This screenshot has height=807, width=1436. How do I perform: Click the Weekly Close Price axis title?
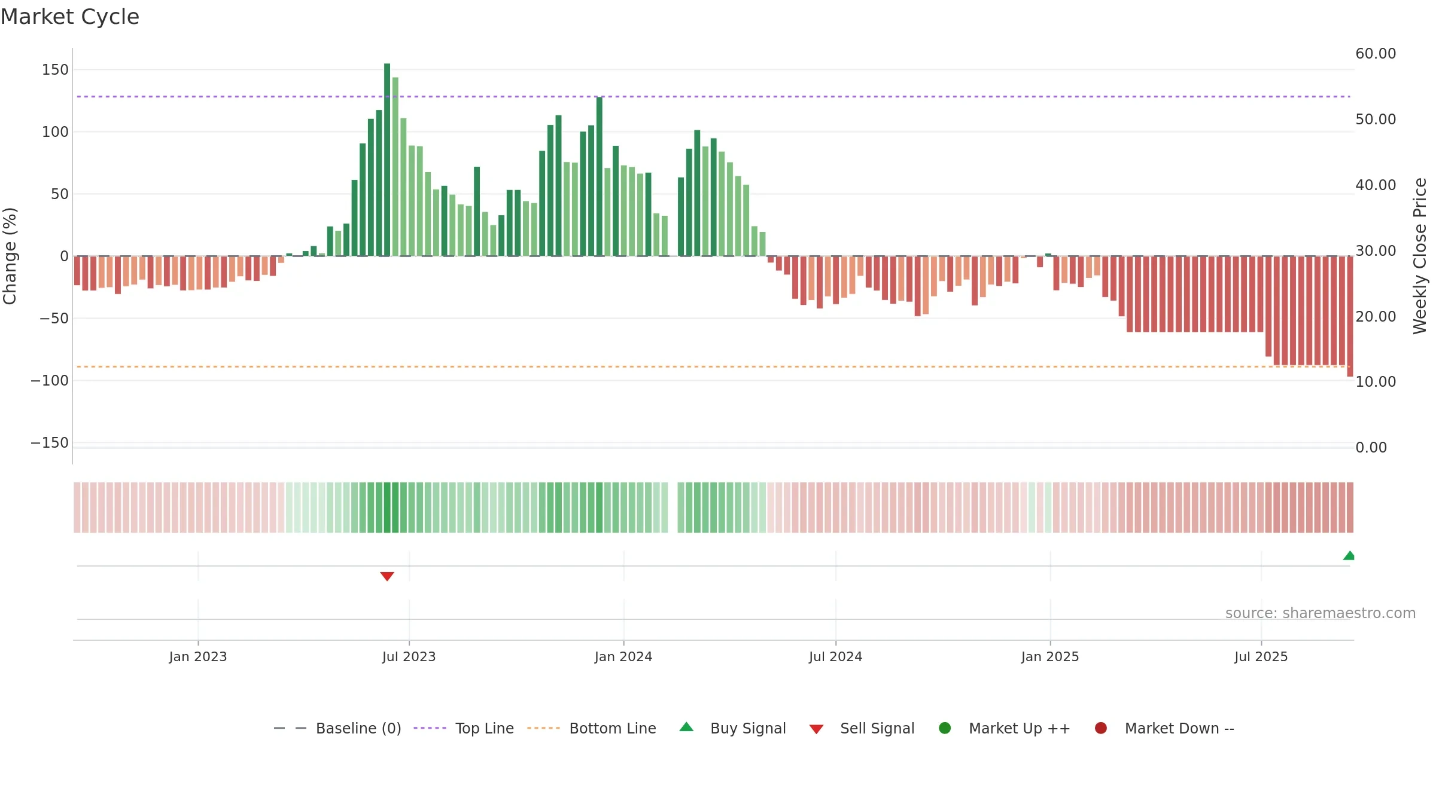pyautogui.click(x=1420, y=256)
